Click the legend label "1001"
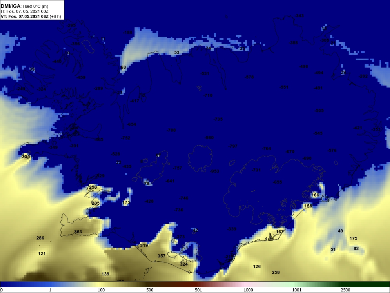This screenshot has height=293, width=390. pyautogui.click(x=297, y=290)
